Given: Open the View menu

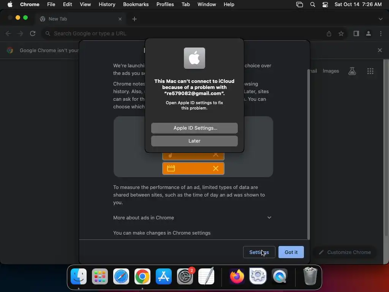Looking at the screenshot, I should point(85,4).
